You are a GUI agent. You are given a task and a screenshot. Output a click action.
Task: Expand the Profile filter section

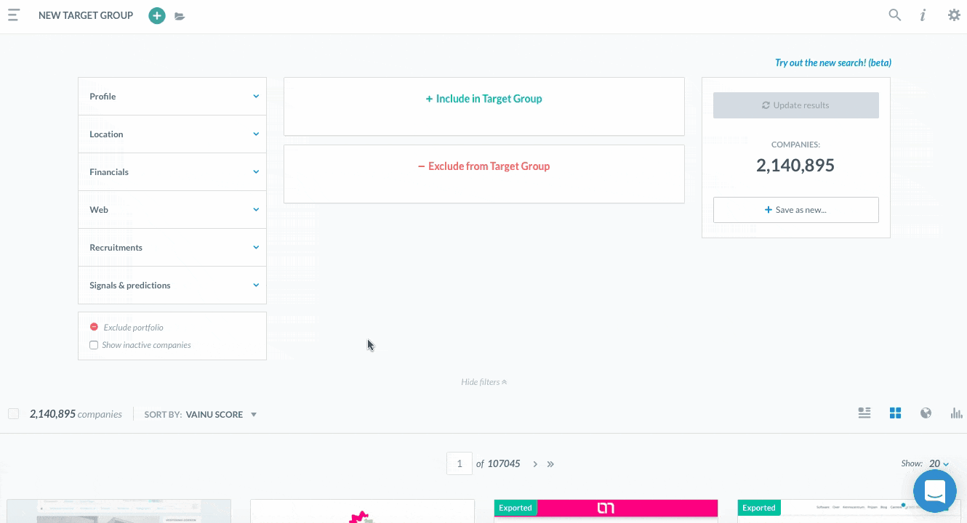172,97
